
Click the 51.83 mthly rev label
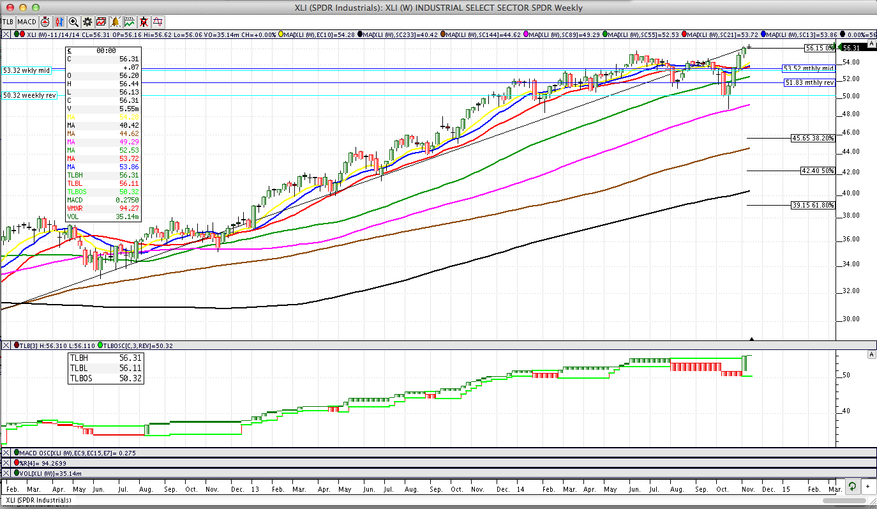(809, 83)
